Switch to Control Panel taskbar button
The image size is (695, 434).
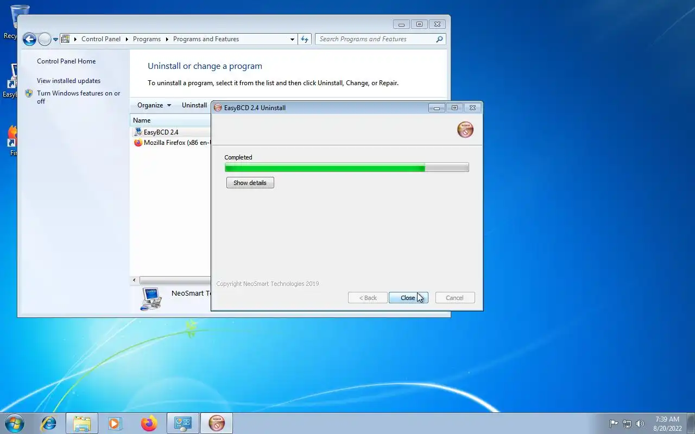183,423
